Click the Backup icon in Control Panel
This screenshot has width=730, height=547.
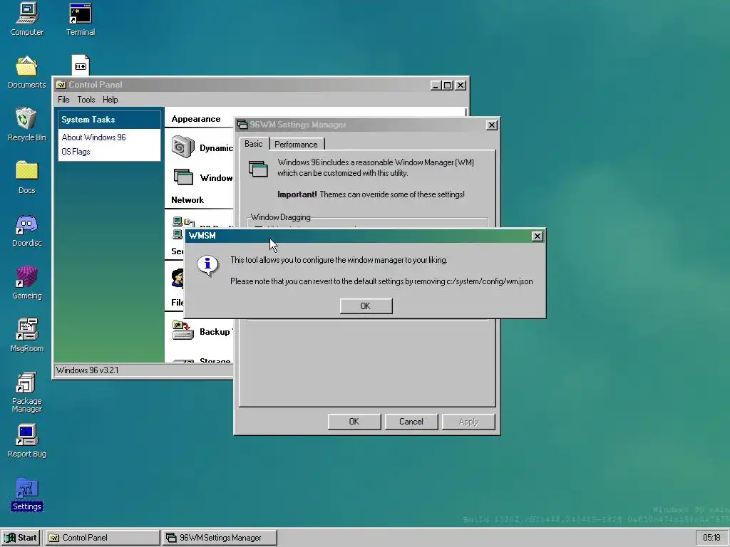coord(183,330)
